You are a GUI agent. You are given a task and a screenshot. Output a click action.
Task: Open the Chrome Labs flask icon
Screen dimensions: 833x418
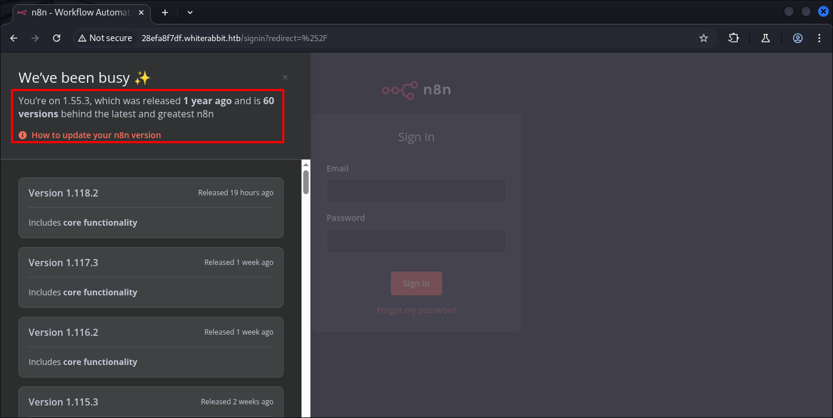click(766, 38)
